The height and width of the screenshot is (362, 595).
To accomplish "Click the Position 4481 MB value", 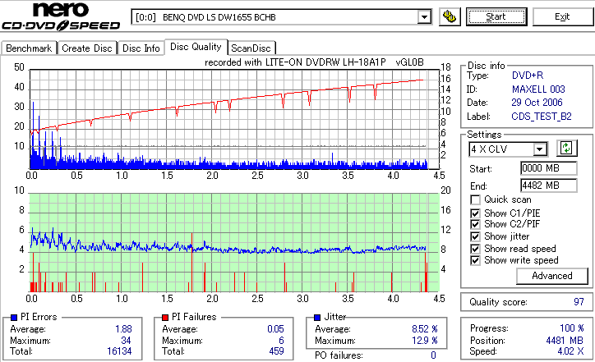I will click(x=565, y=341).
